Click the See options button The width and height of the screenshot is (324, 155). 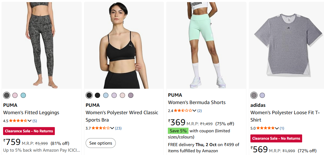pos(101,143)
